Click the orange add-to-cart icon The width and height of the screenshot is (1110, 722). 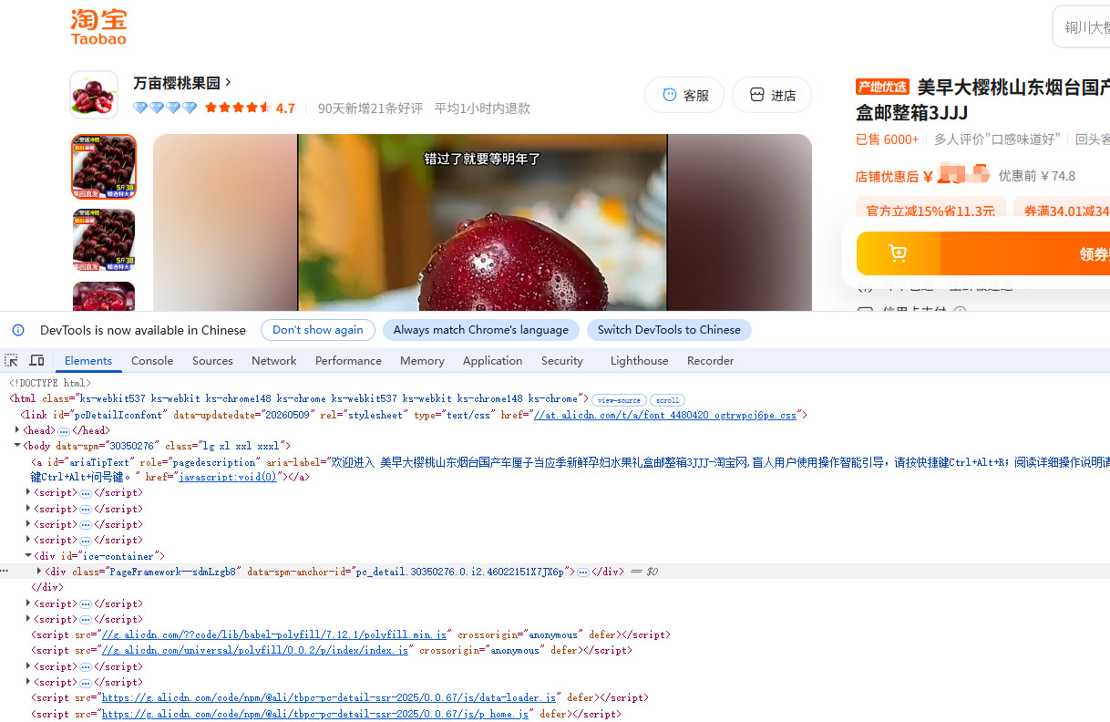[x=898, y=253]
